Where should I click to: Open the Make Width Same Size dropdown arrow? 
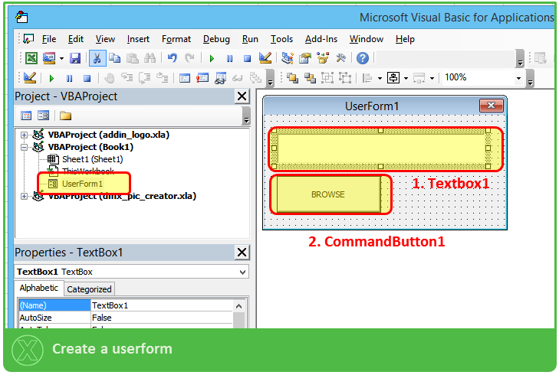(432, 78)
